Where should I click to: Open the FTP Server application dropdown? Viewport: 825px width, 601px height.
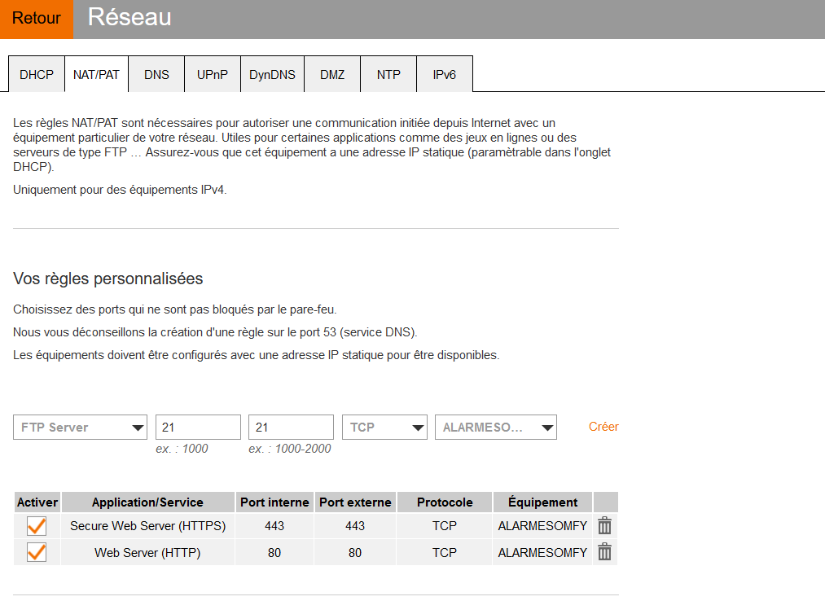click(x=80, y=428)
